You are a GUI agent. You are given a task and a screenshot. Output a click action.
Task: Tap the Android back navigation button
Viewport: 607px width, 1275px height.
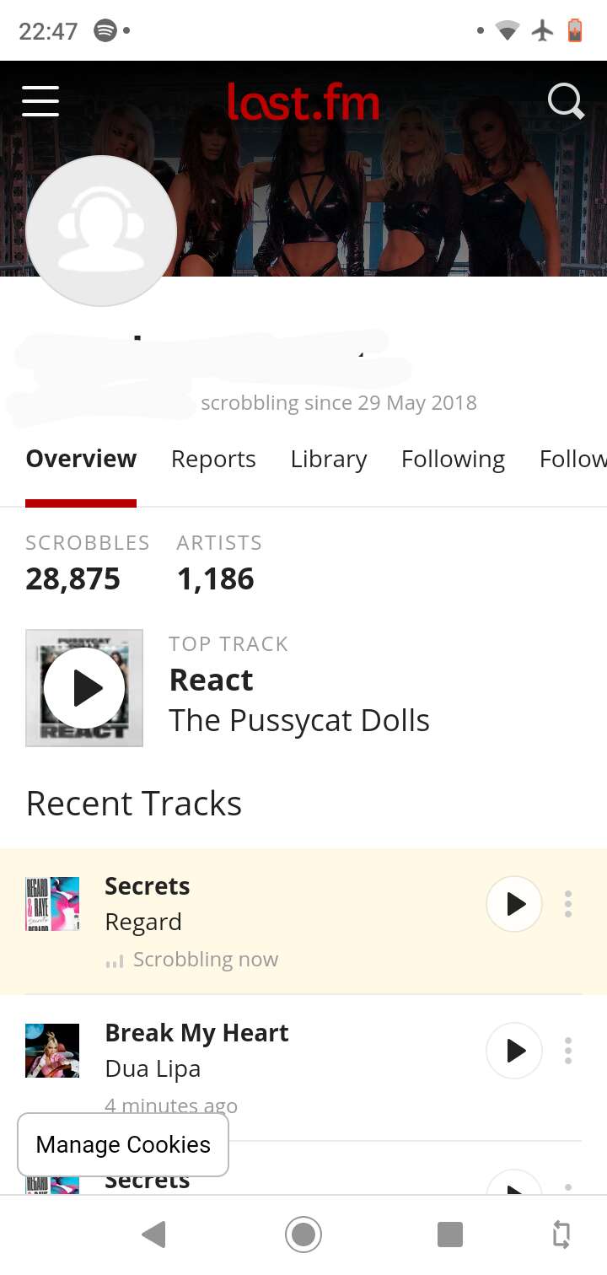point(154,1235)
